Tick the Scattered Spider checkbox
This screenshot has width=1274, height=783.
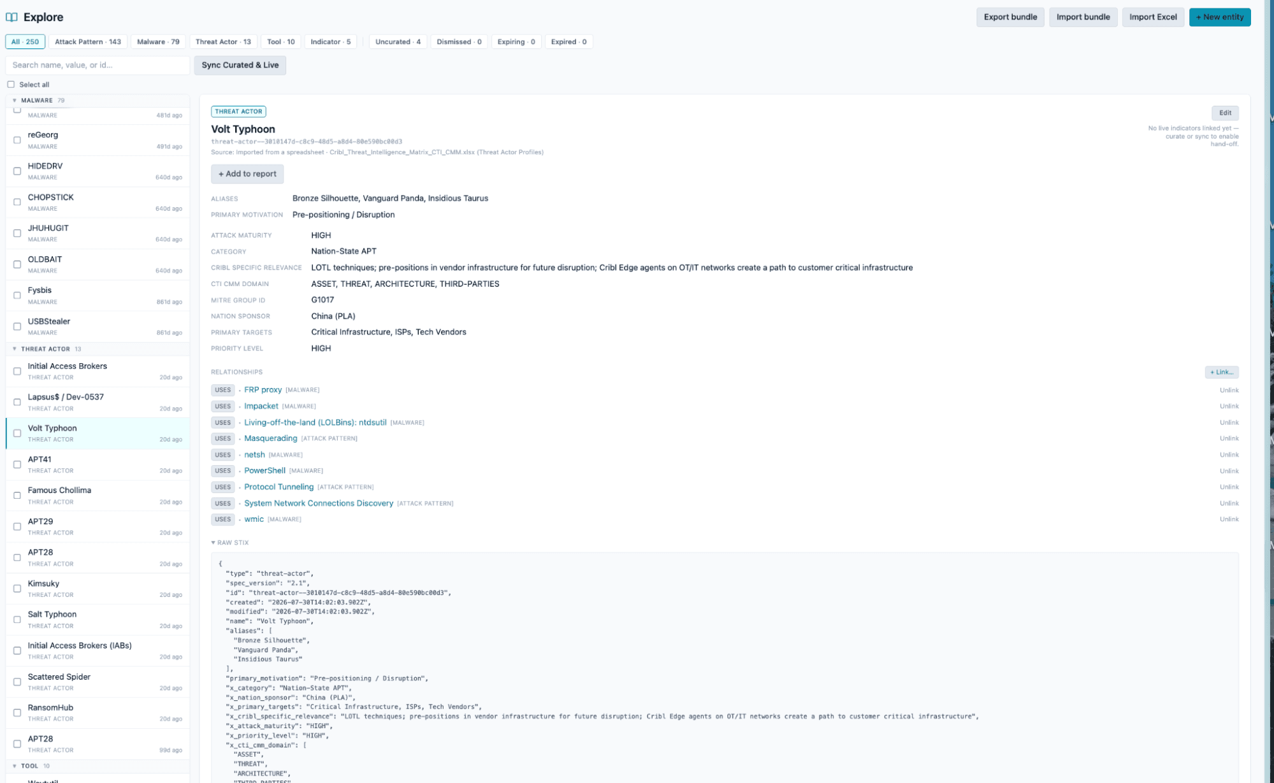17,682
